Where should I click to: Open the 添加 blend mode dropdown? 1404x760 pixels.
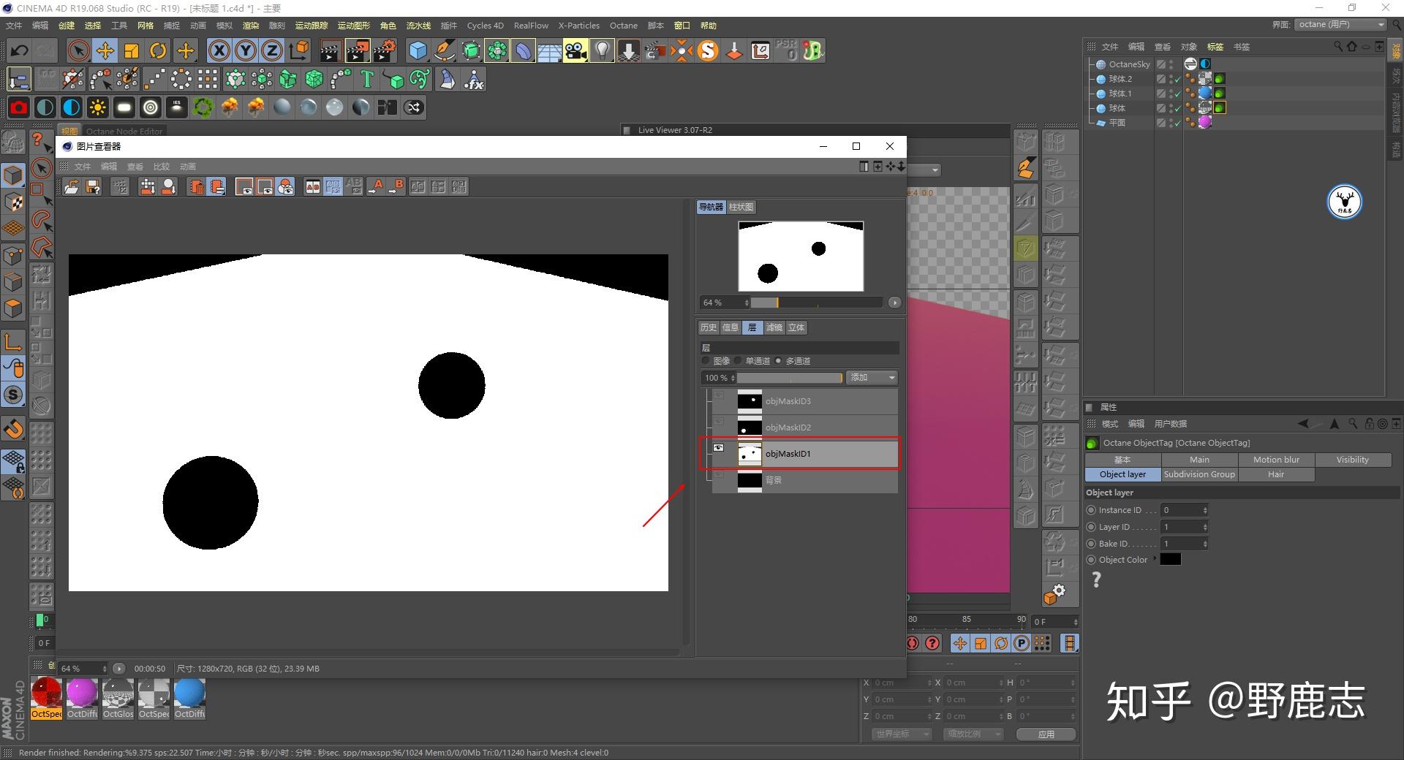click(x=872, y=378)
